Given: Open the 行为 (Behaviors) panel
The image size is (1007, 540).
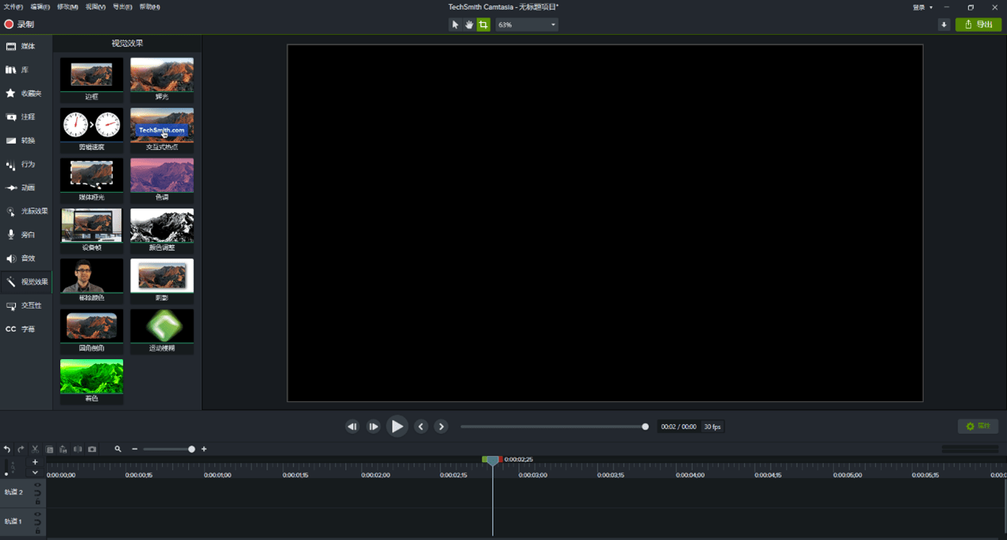Looking at the screenshot, I should click(x=26, y=164).
